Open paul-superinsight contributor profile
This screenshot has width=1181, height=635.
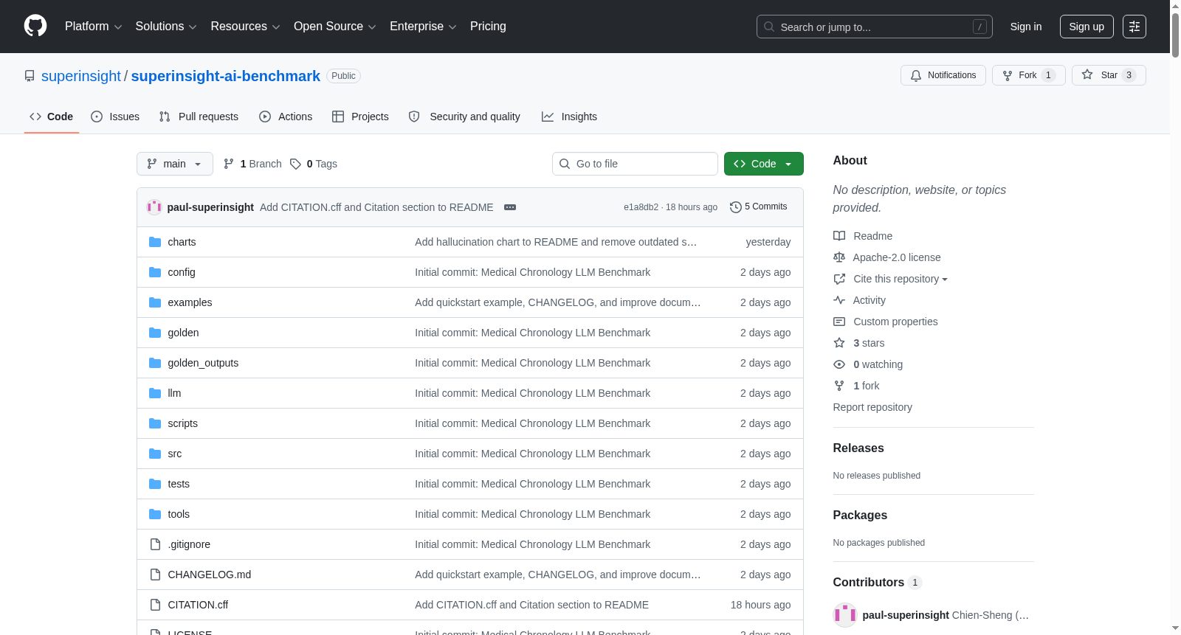906,615
